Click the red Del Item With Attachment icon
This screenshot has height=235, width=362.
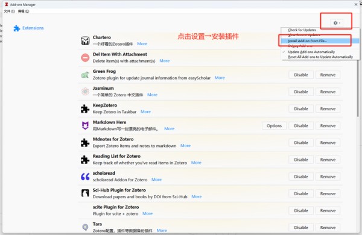click(x=85, y=58)
